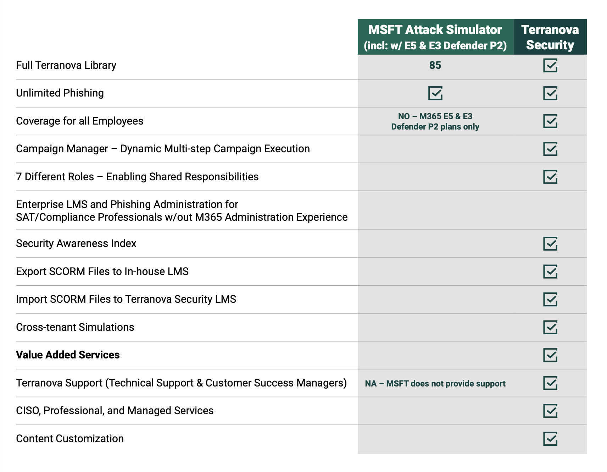The width and height of the screenshot is (607, 472).
Task: Click '7 Different Roles – Enabling Shared Responsibilities'
Action: (138, 177)
